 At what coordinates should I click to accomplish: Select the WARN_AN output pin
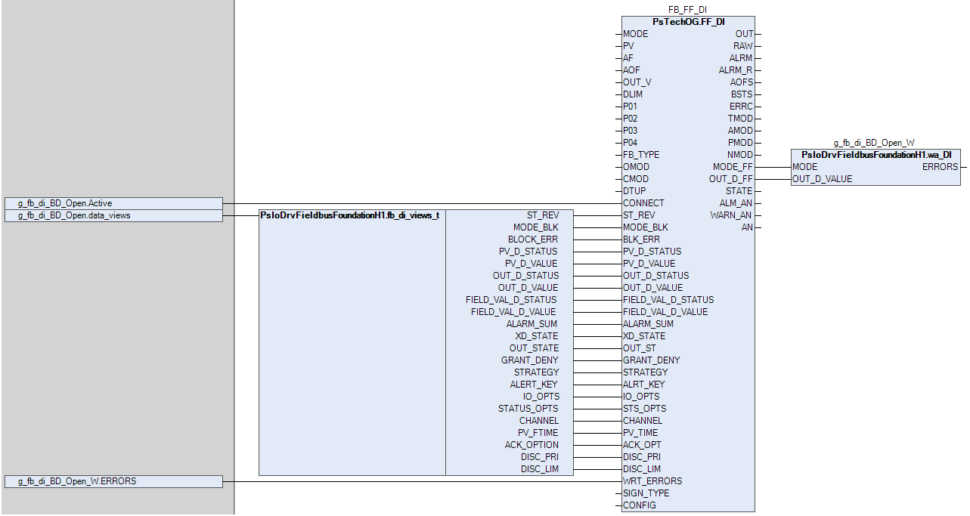pos(731,215)
